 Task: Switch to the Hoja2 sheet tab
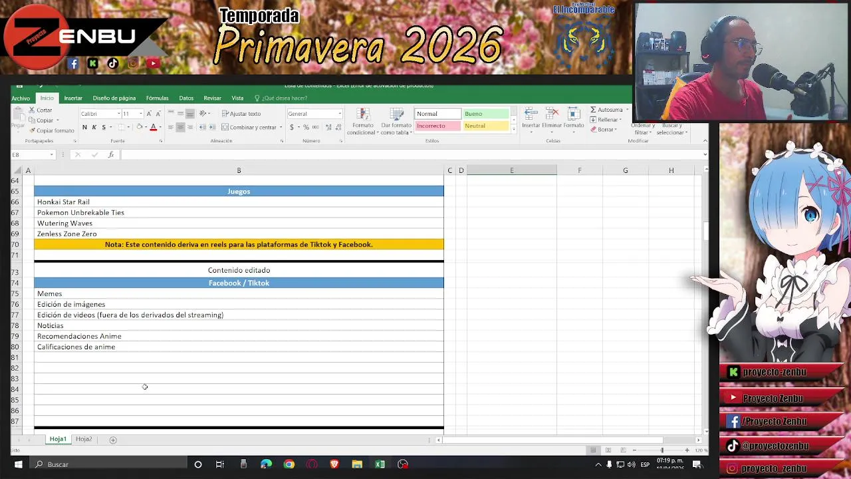coord(84,439)
